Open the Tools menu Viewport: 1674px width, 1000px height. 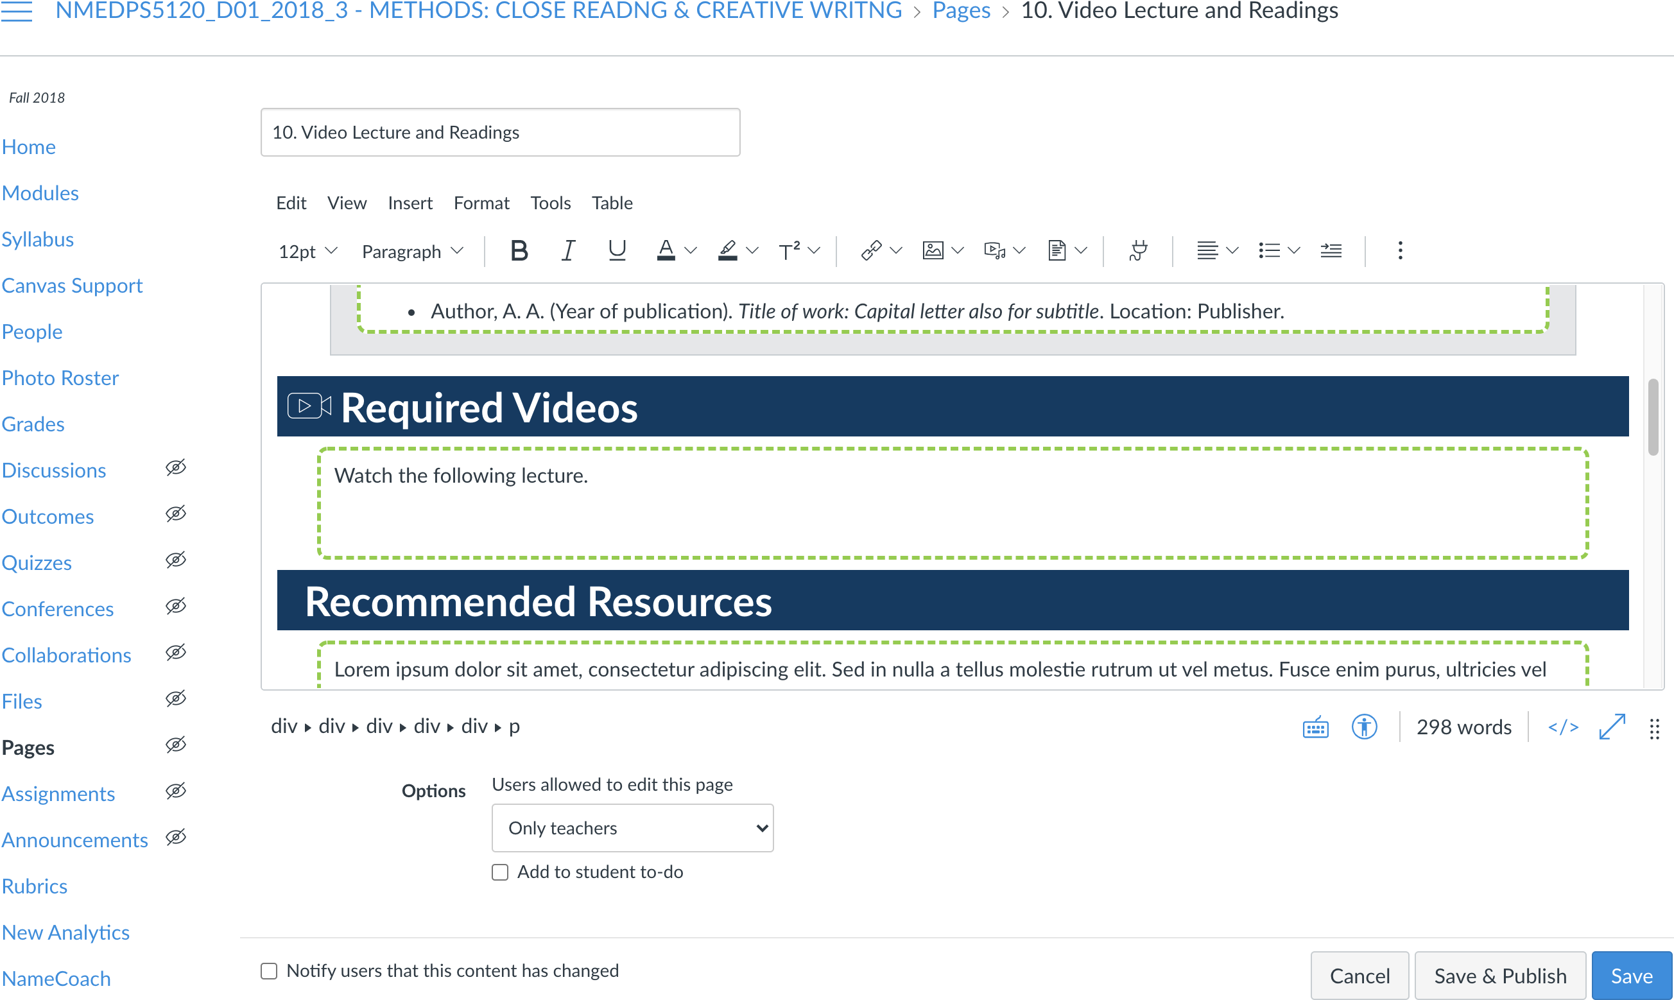551,203
